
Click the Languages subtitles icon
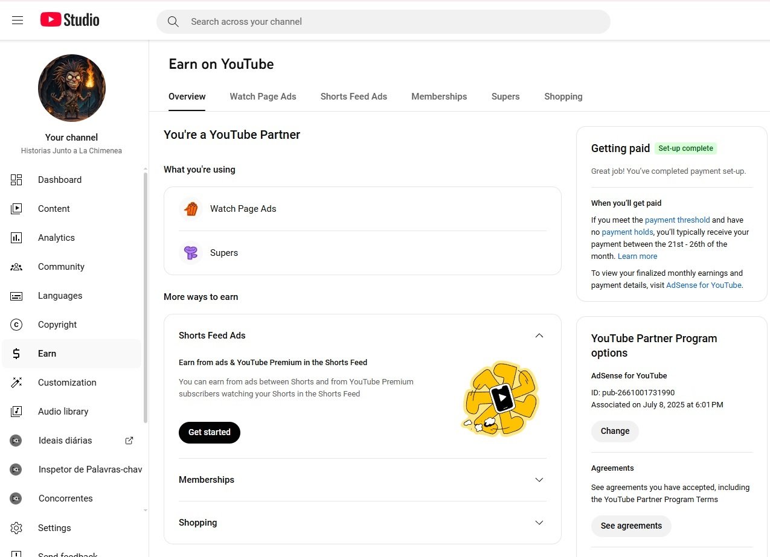(x=16, y=296)
